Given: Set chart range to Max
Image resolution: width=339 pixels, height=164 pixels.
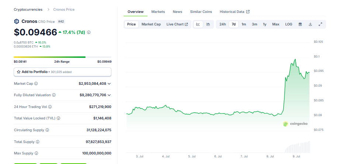Looking at the screenshot, I should [276, 24].
